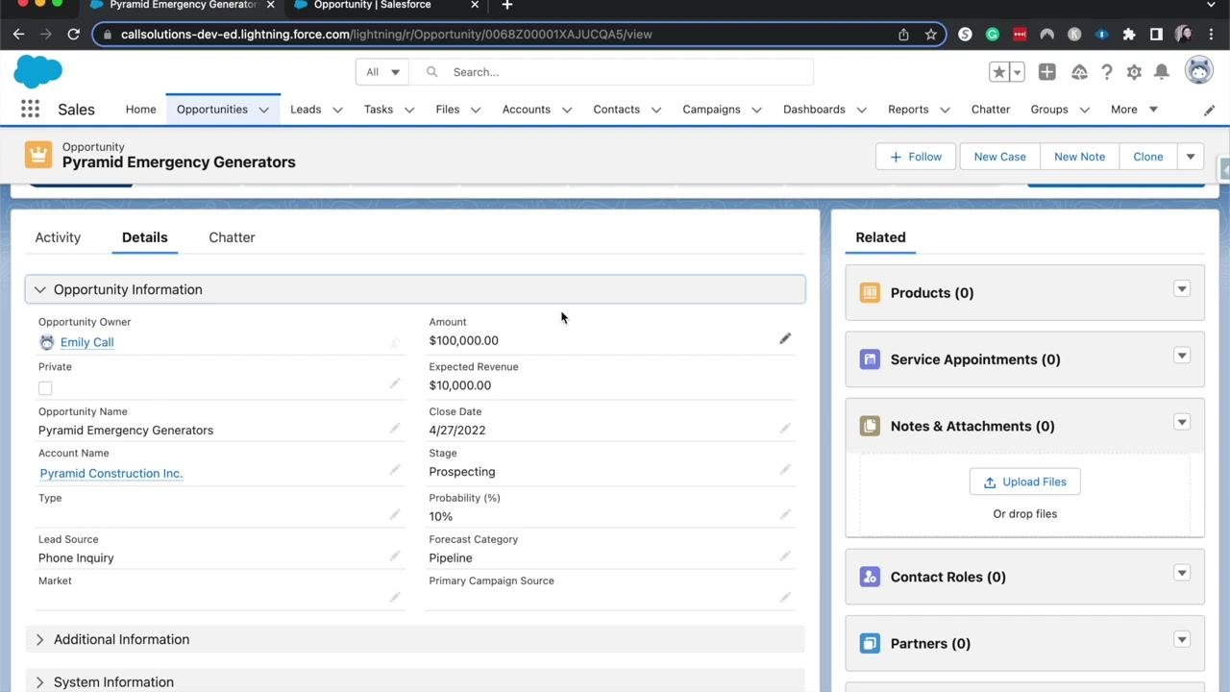
Task: Open the Leads tab dropdown chevron
Action: (337, 110)
